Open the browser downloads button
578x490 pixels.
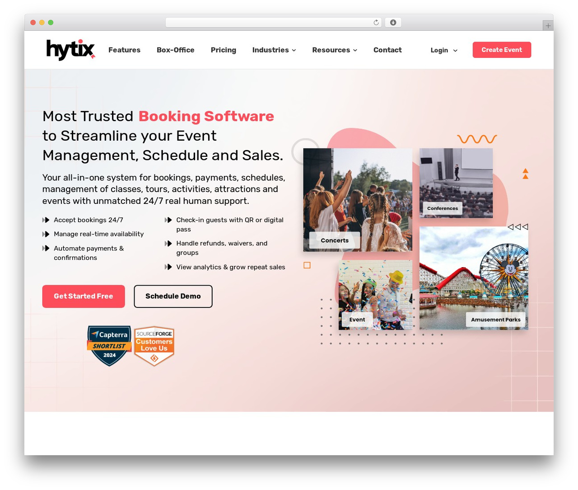coord(393,23)
